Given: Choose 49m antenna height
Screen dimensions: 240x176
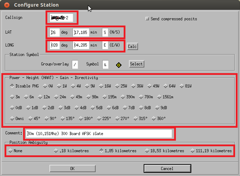Looking at the screenshot, I should click(76, 97).
